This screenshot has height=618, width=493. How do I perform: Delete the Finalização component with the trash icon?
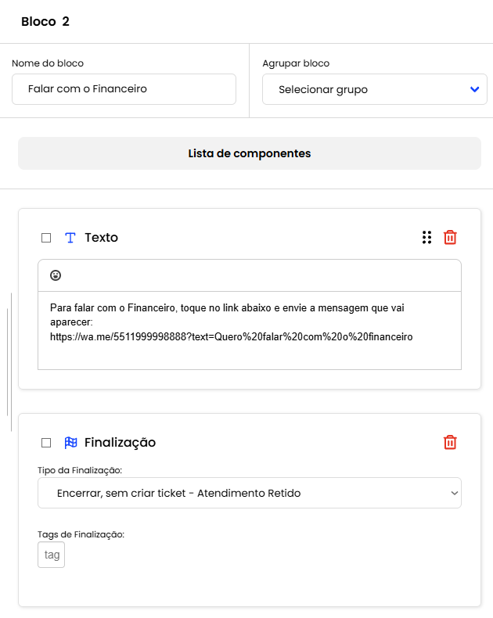click(450, 443)
